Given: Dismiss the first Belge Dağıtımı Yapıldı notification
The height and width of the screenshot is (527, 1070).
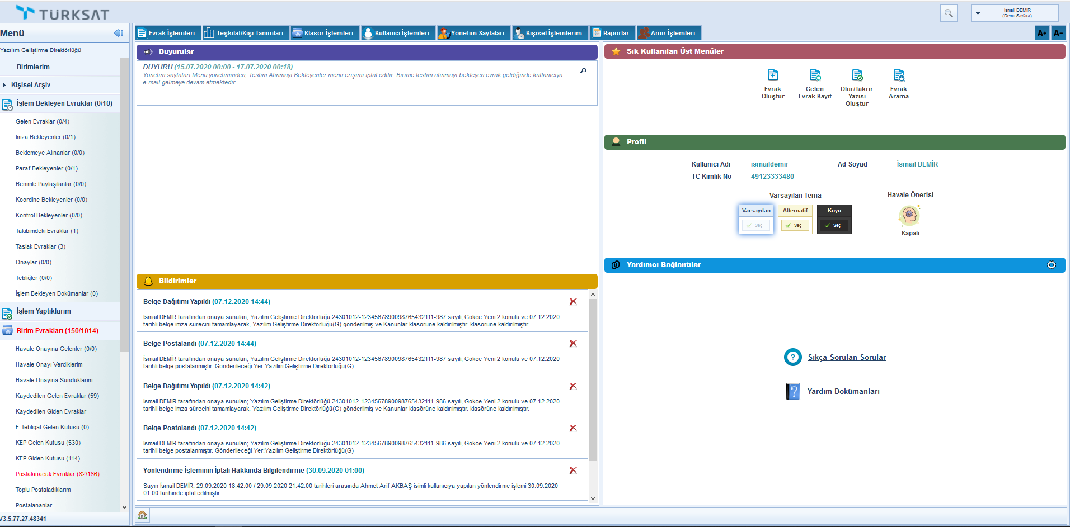Looking at the screenshot, I should coord(572,302).
